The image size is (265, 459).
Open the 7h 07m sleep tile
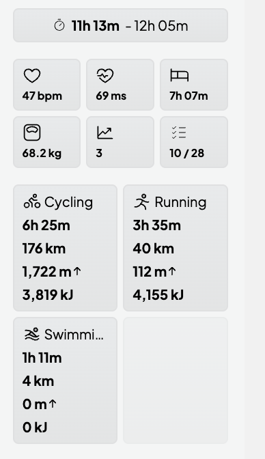click(194, 85)
